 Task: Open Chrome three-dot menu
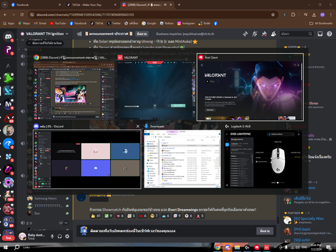click(331, 15)
